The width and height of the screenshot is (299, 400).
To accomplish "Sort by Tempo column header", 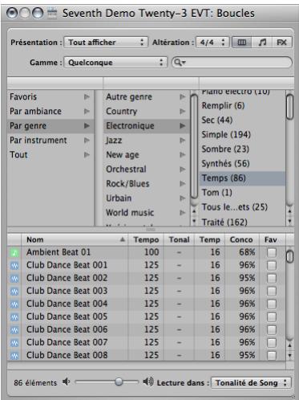I will pyautogui.click(x=146, y=239).
